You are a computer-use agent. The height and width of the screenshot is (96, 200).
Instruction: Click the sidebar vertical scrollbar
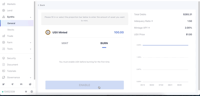pos(34,40)
